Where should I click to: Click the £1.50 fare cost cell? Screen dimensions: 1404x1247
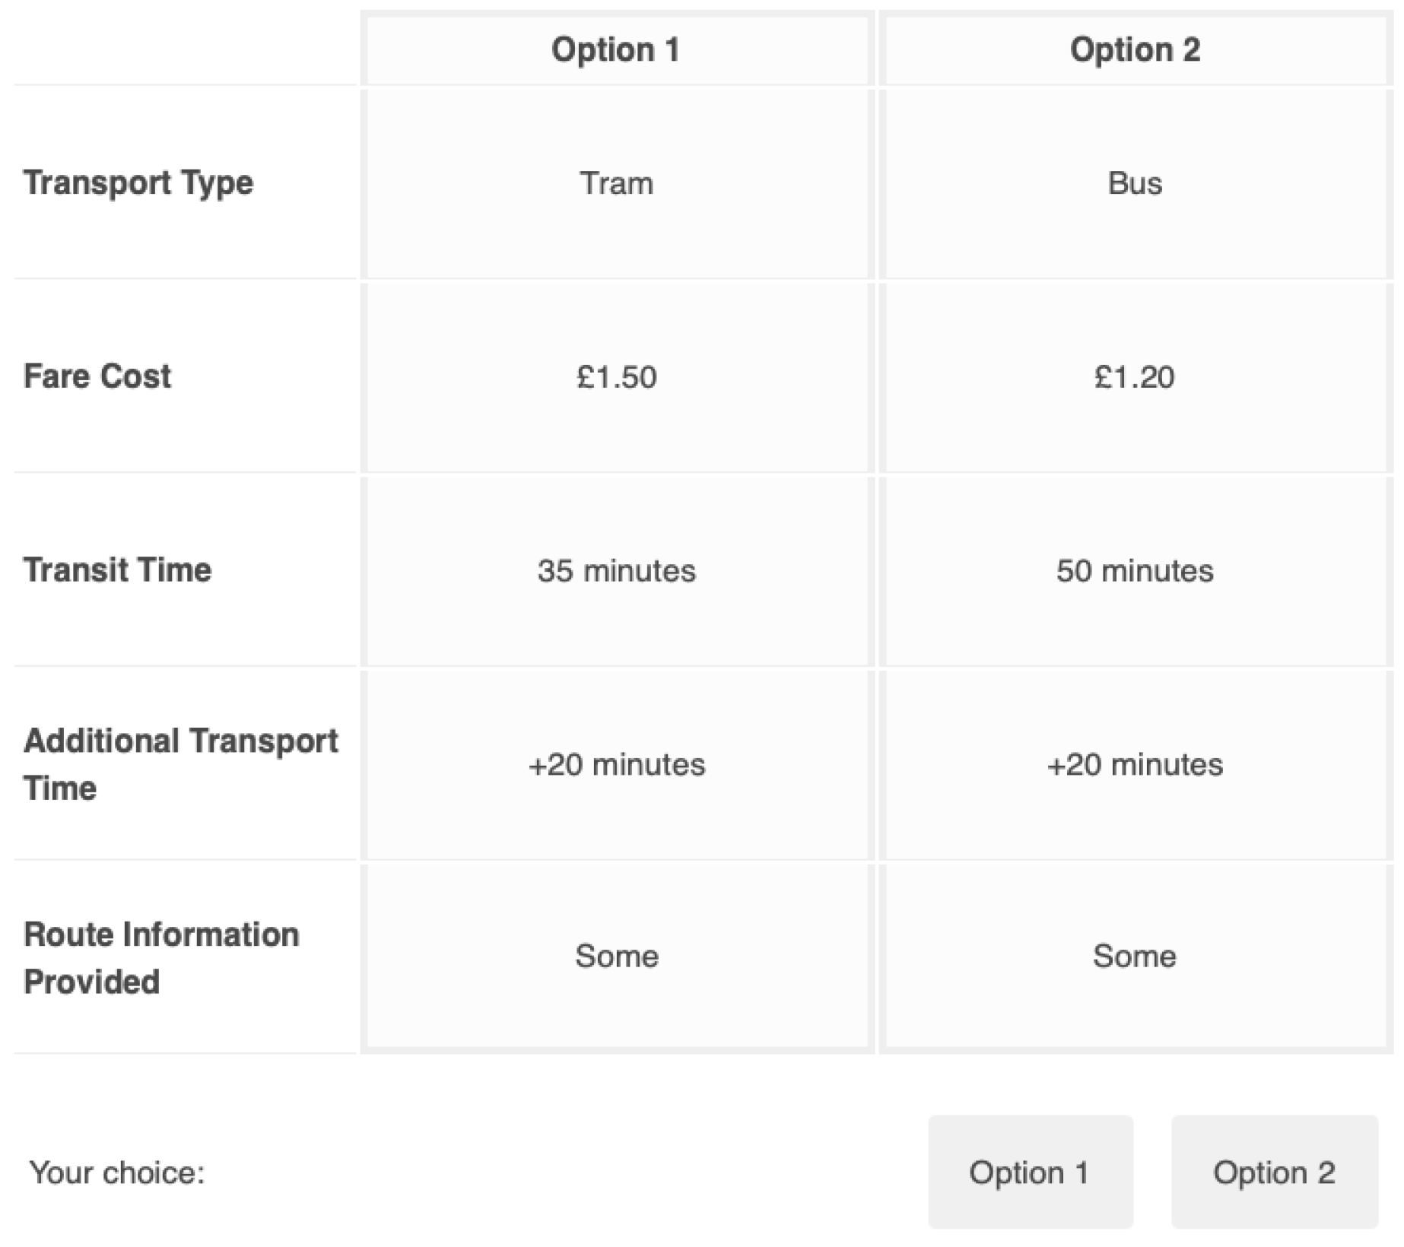tap(616, 377)
